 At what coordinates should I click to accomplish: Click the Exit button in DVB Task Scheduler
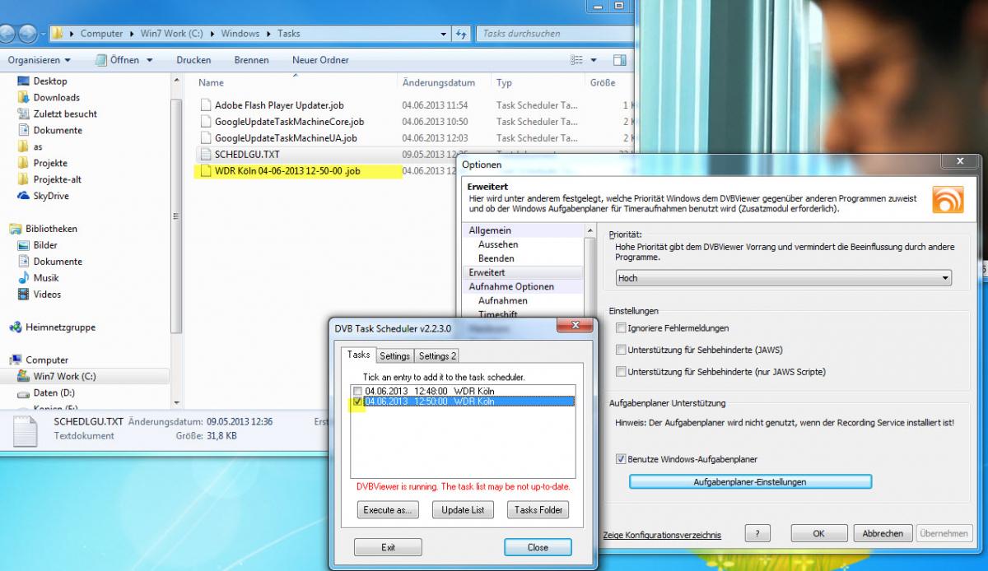click(388, 547)
